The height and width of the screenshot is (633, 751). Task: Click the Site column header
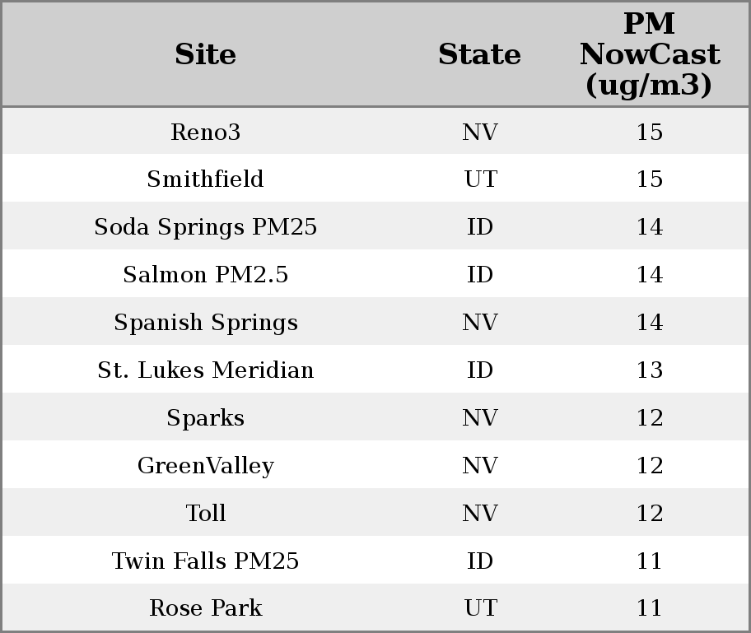point(205,55)
